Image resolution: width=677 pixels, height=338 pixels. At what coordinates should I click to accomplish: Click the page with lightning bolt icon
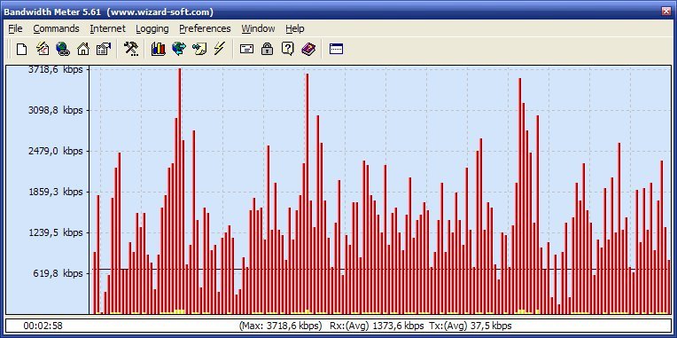click(43, 49)
